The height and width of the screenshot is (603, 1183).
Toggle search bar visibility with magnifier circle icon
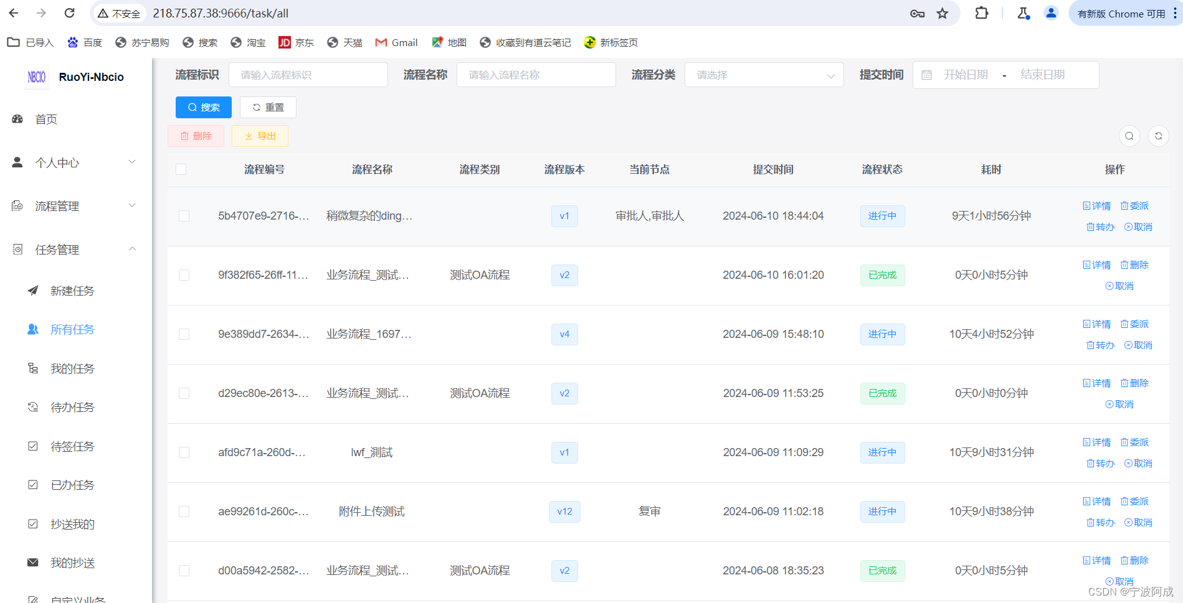point(1129,136)
